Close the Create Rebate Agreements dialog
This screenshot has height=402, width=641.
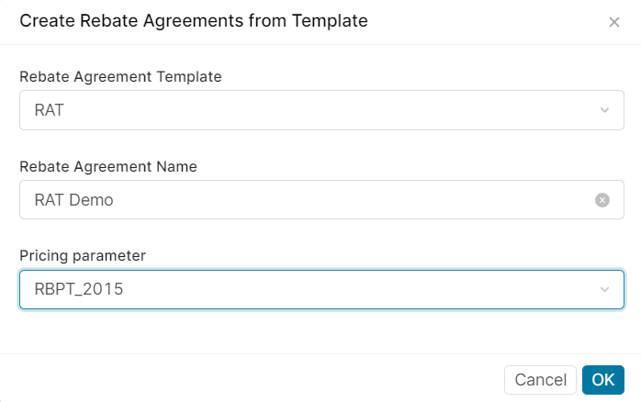click(614, 22)
